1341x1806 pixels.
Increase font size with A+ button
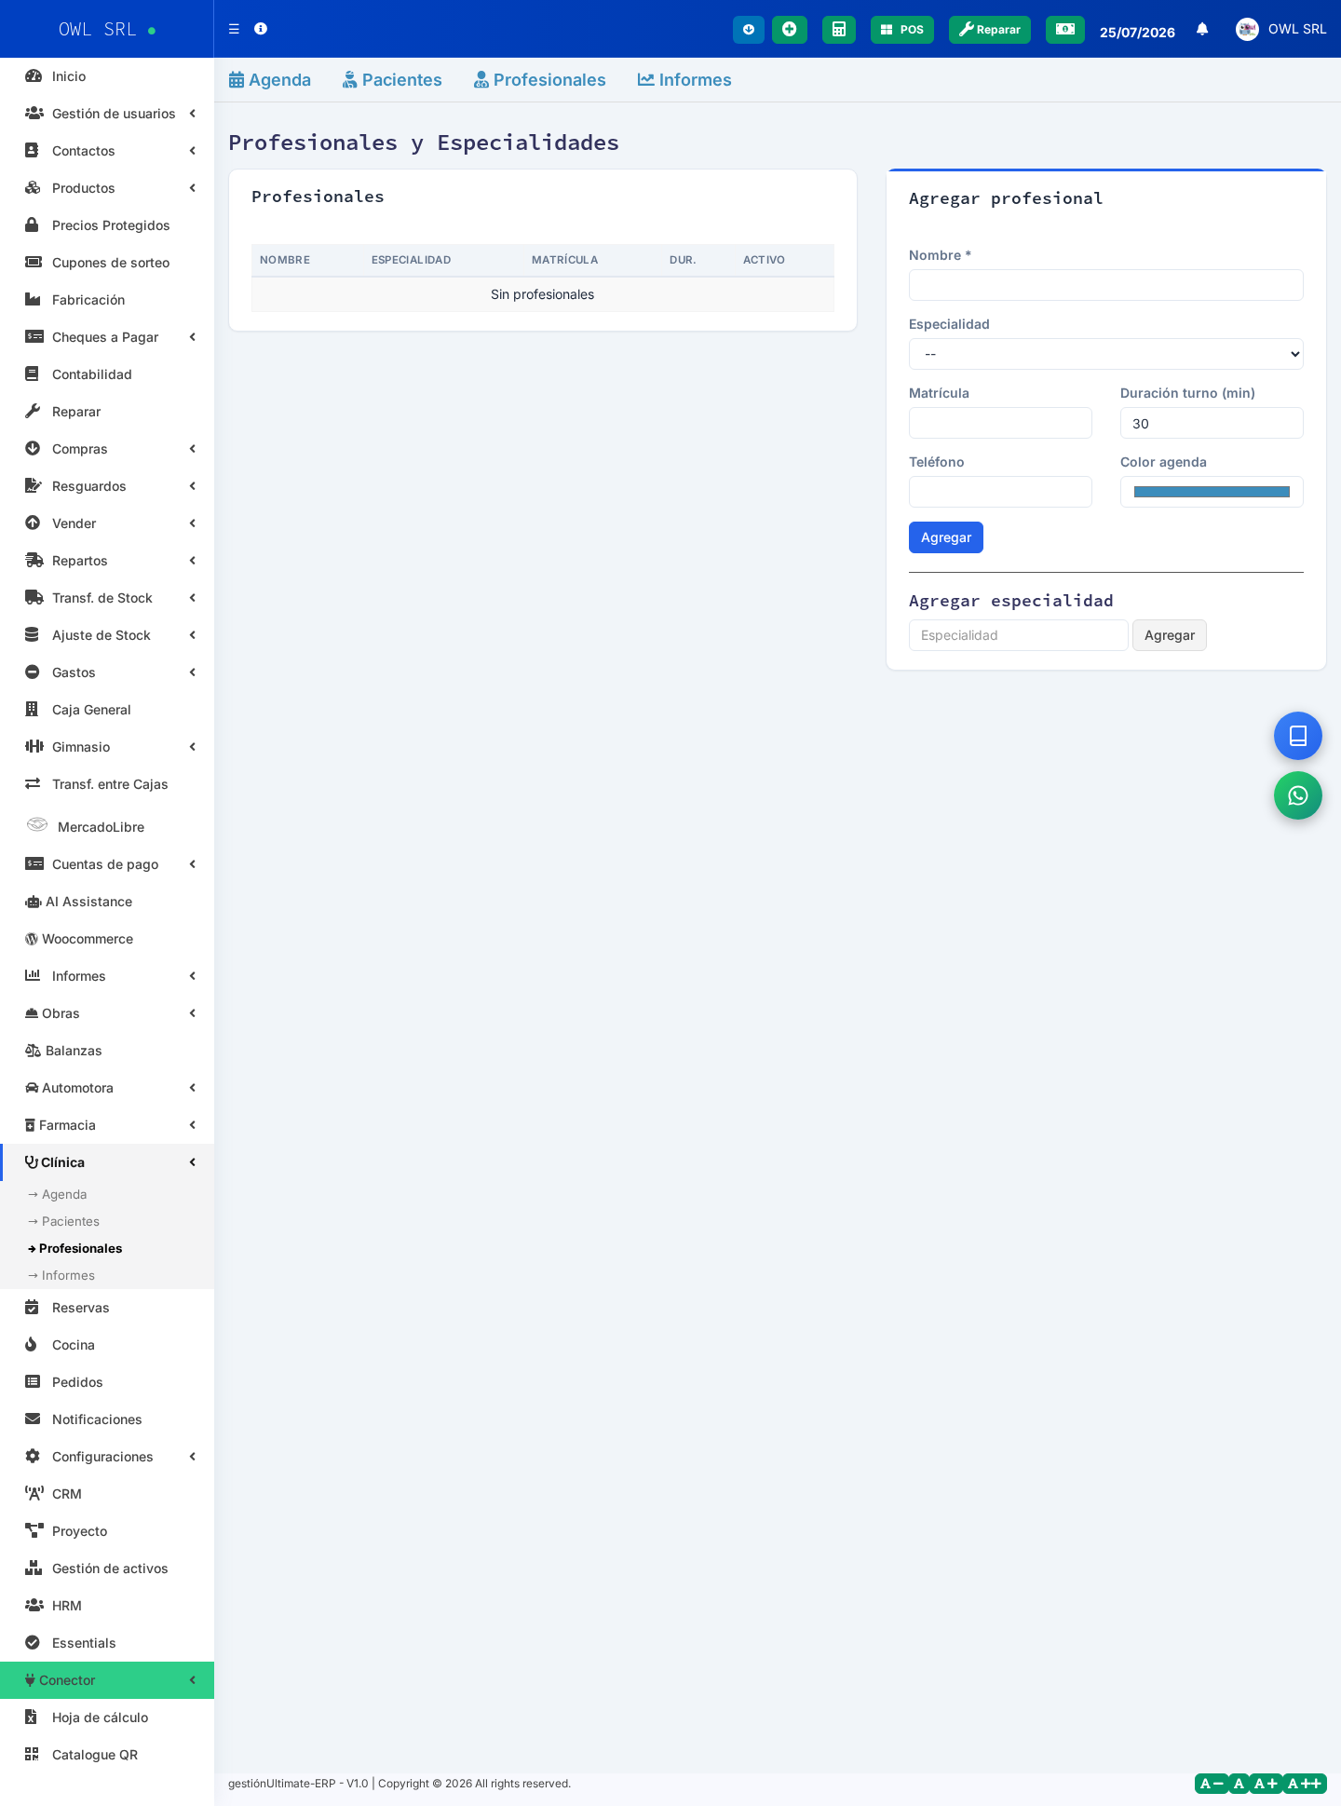(x=1265, y=1784)
